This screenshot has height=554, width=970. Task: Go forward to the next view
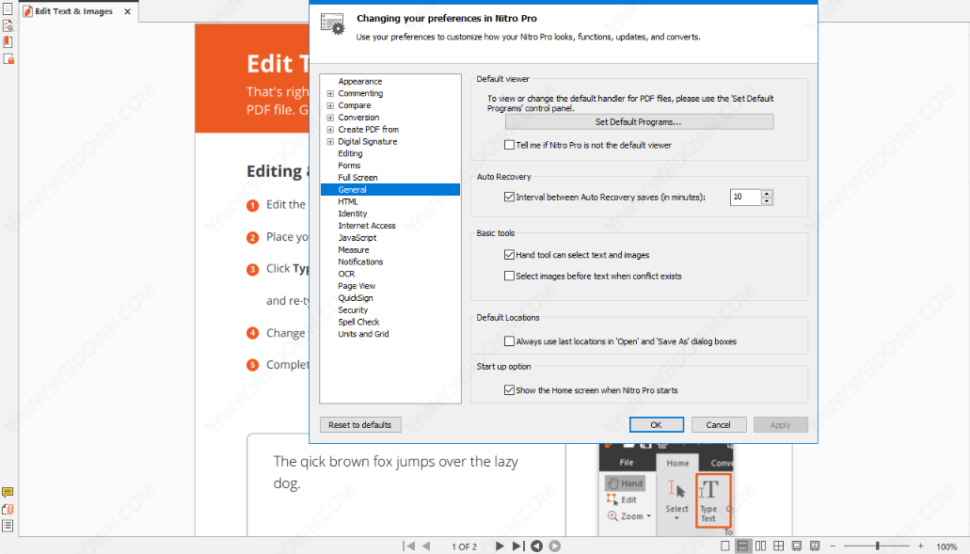point(555,546)
